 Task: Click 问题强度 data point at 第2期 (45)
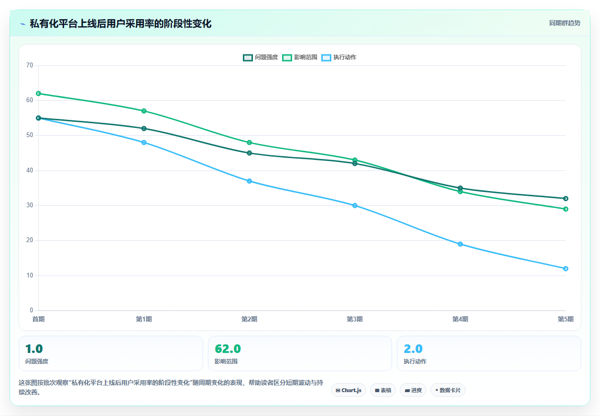coord(249,153)
